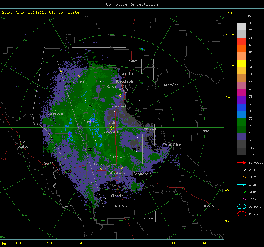Click the Brooks label
The image size is (264, 247).
point(209,206)
